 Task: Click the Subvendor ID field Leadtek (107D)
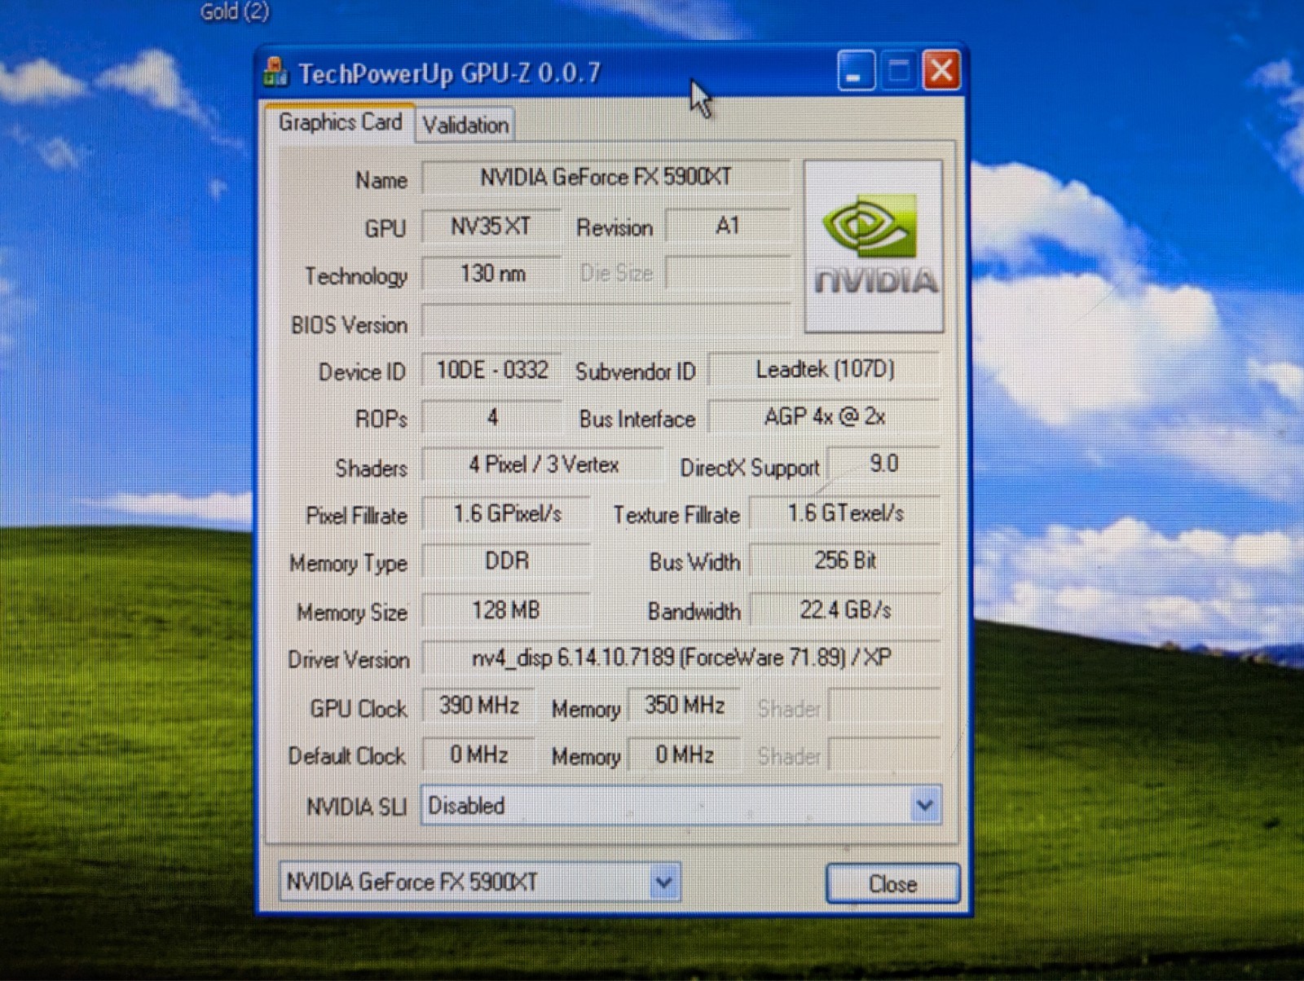click(825, 369)
